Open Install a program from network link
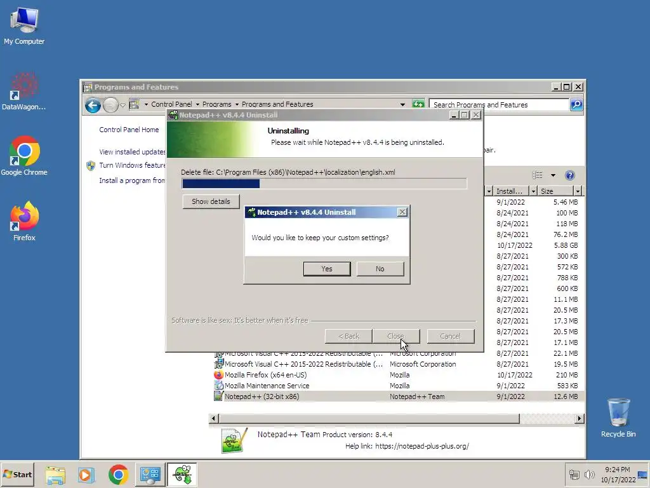 [x=132, y=180]
